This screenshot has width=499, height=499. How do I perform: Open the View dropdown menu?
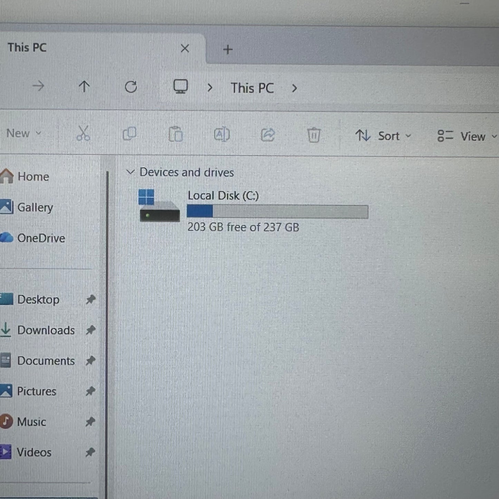(467, 136)
